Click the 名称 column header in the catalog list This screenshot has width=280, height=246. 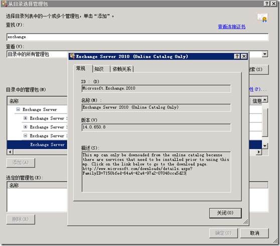(x=37, y=101)
